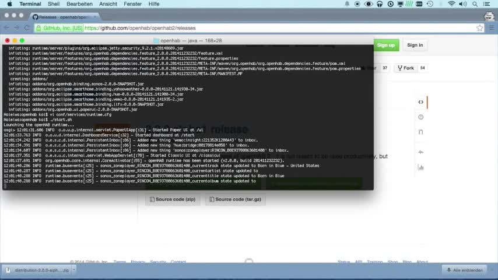This screenshot has width=498, height=280.
Task: Select the Releases openhab browser tab
Action: point(64,17)
